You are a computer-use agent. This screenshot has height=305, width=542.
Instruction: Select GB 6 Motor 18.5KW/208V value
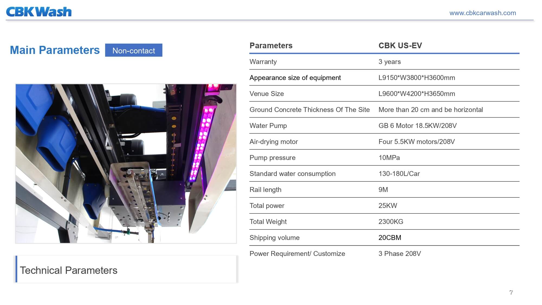click(x=418, y=126)
